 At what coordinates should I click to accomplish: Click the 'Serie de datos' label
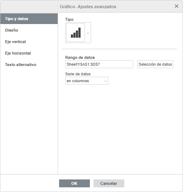(78, 74)
